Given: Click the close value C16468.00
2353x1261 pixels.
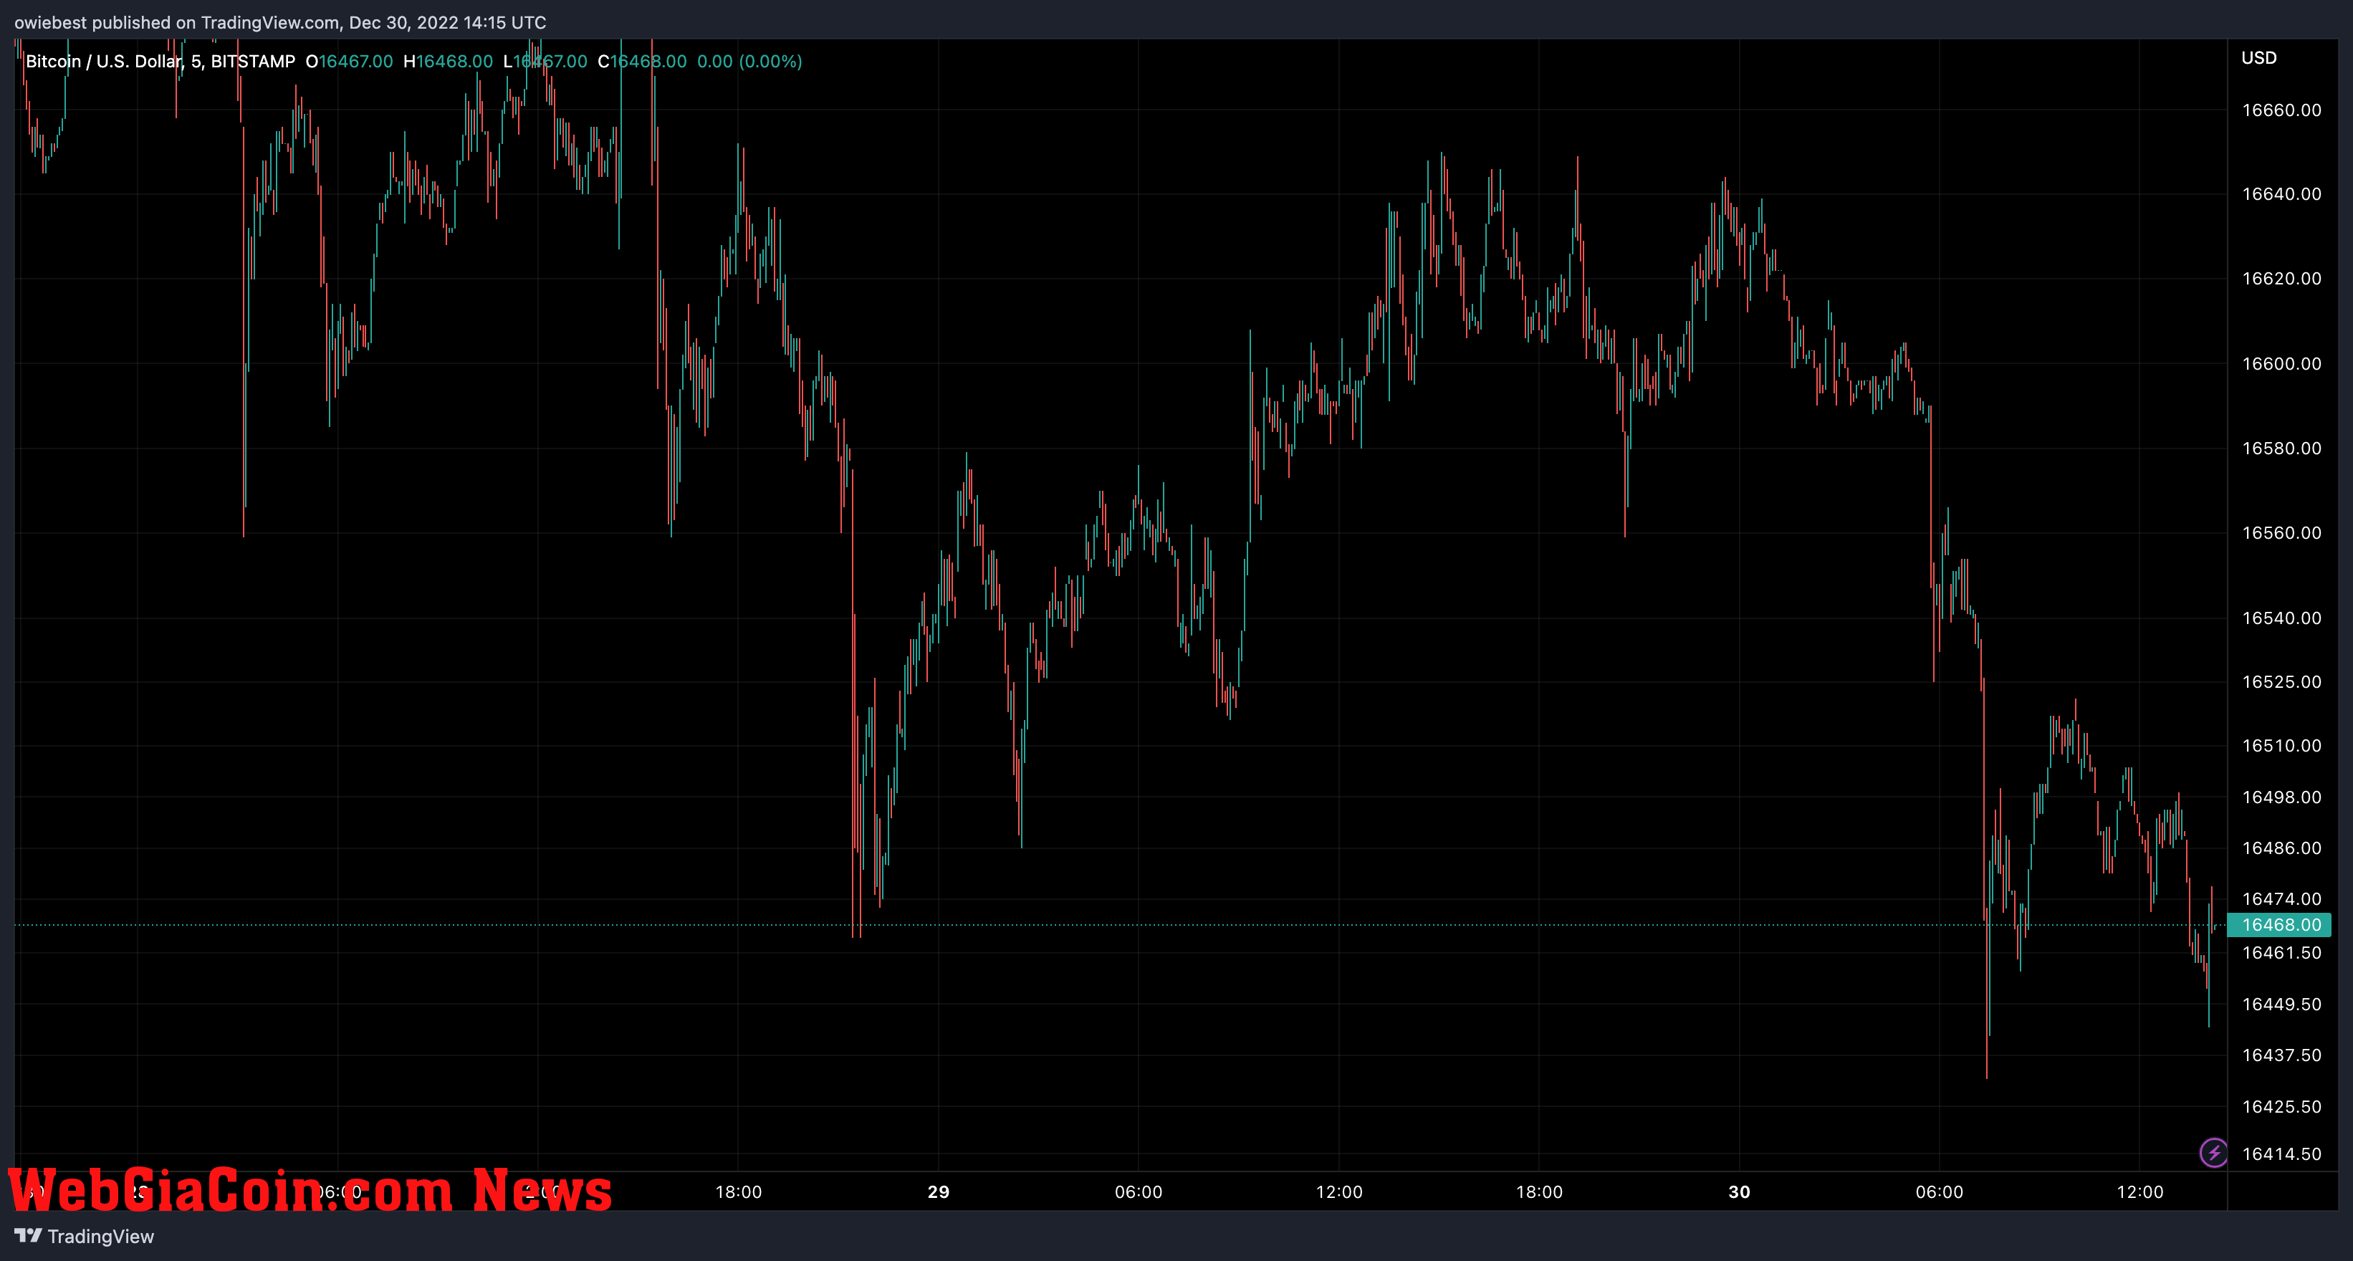Looking at the screenshot, I should (642, 61).
